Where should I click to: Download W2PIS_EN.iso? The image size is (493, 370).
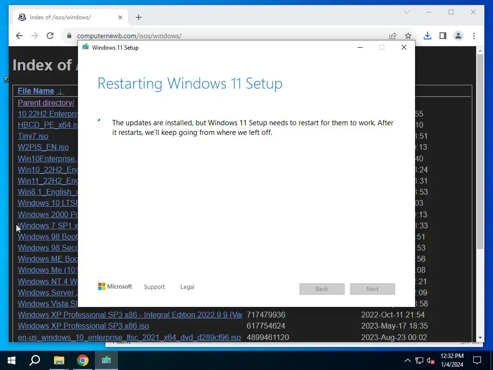coord(43,147)
